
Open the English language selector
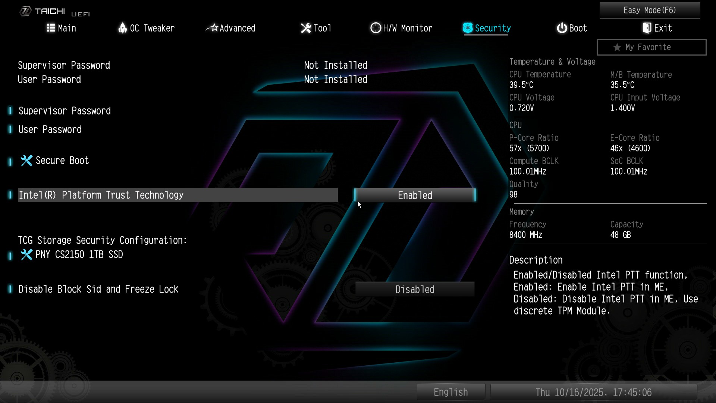(x=450, y=392)
